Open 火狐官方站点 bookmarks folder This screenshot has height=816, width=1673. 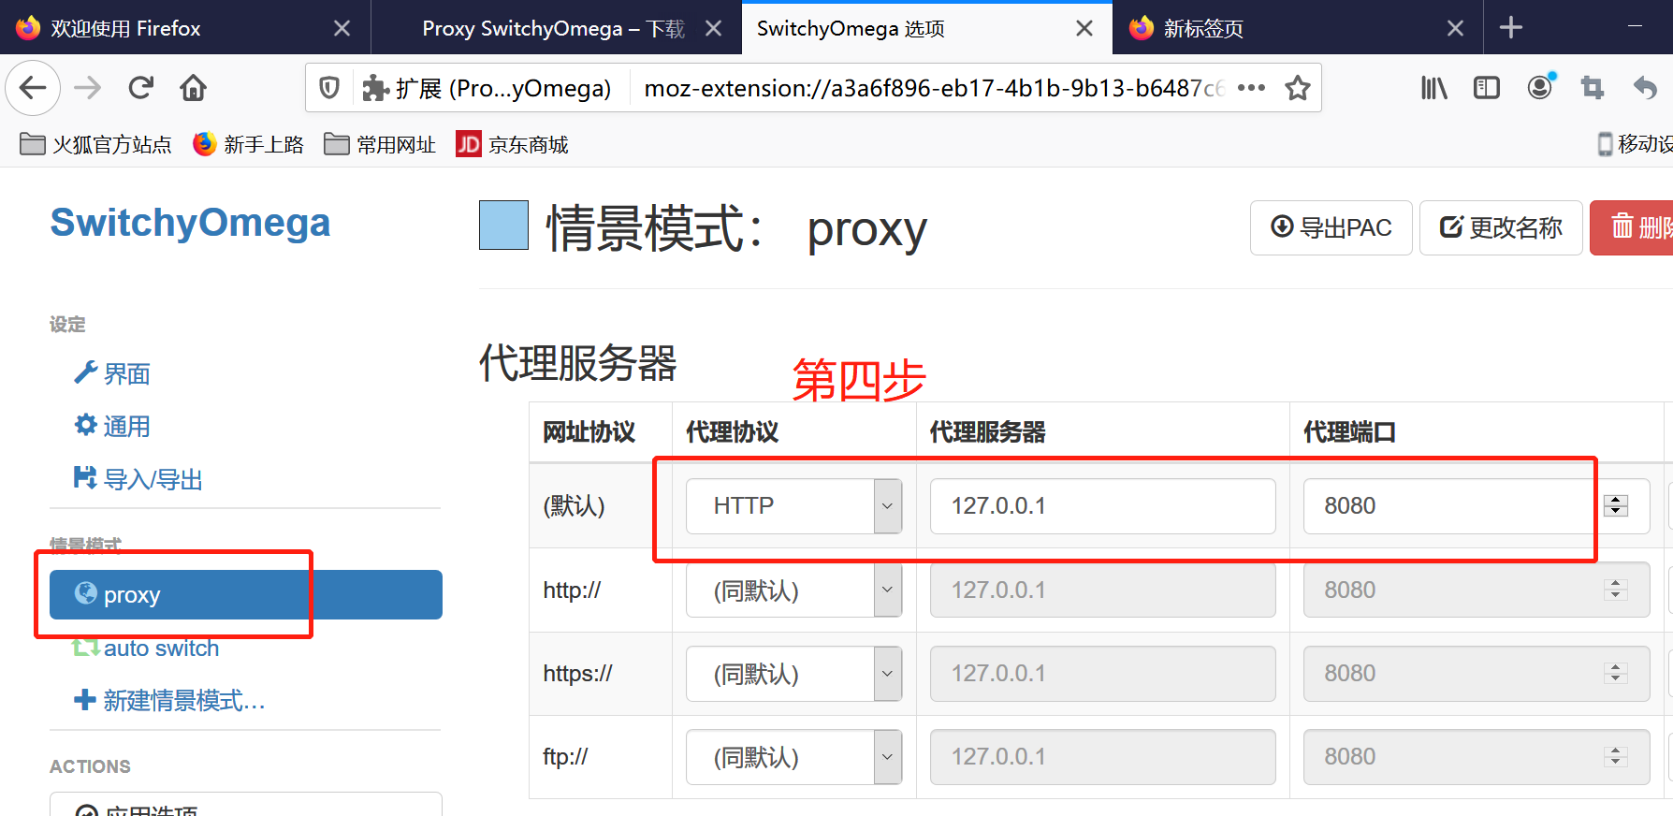[95, 144]
